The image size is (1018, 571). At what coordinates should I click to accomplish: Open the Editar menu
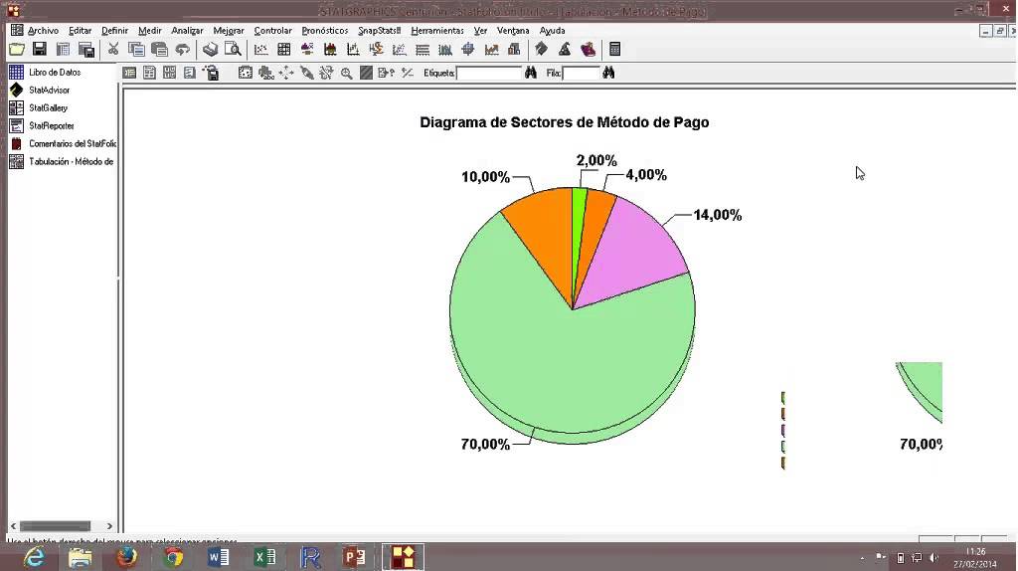pyautogui.click(x=80, y=31)
